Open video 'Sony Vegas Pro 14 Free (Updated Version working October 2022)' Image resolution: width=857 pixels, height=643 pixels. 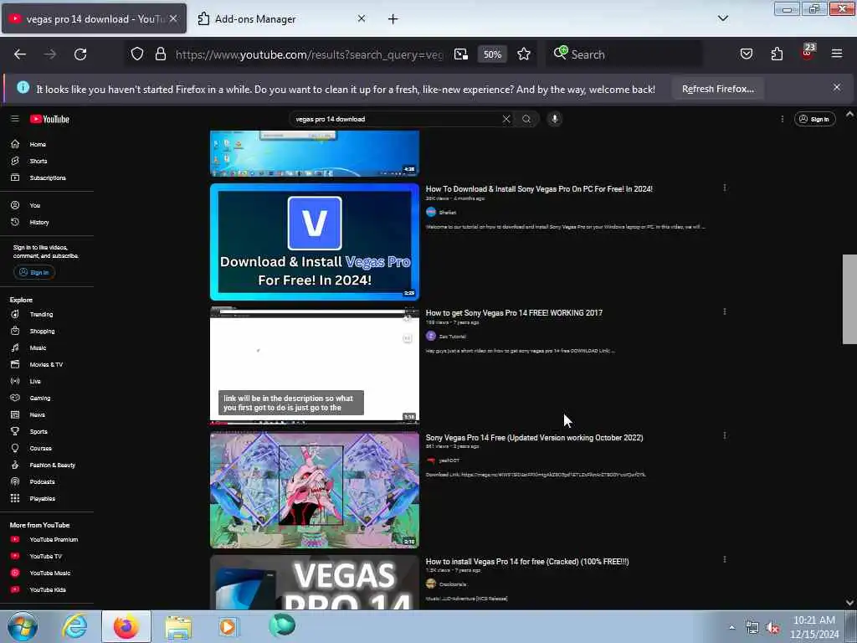[x=534, y=437]
